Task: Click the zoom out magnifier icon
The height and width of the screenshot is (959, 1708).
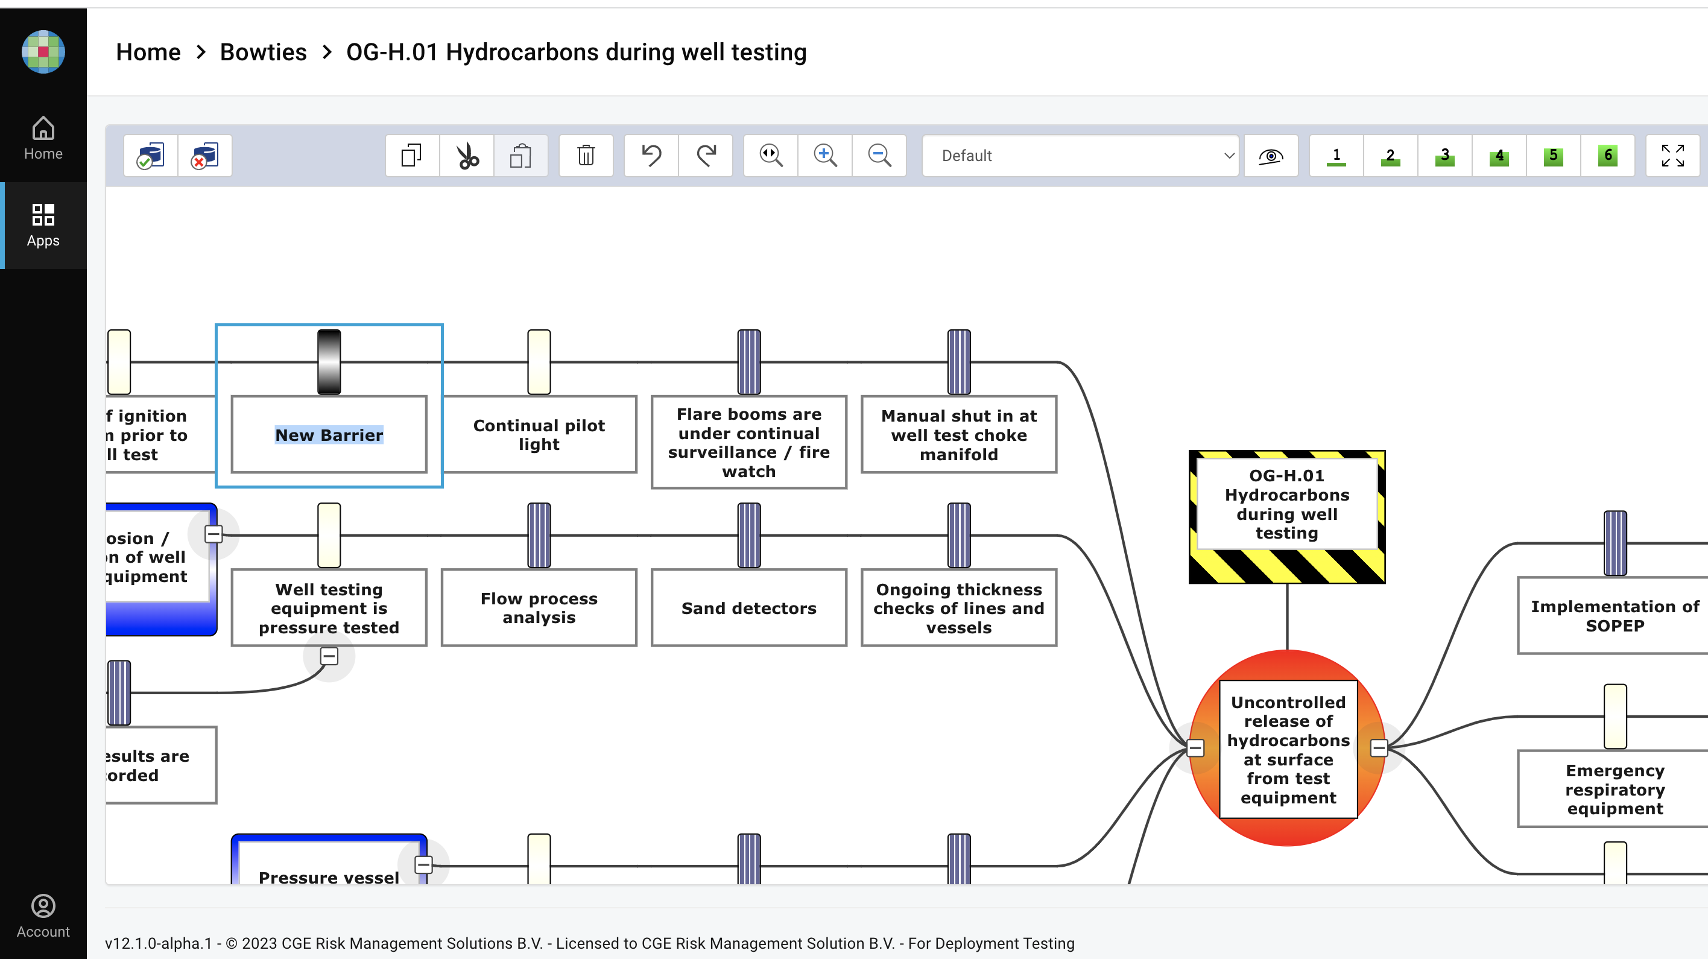Action: (879, 156)
